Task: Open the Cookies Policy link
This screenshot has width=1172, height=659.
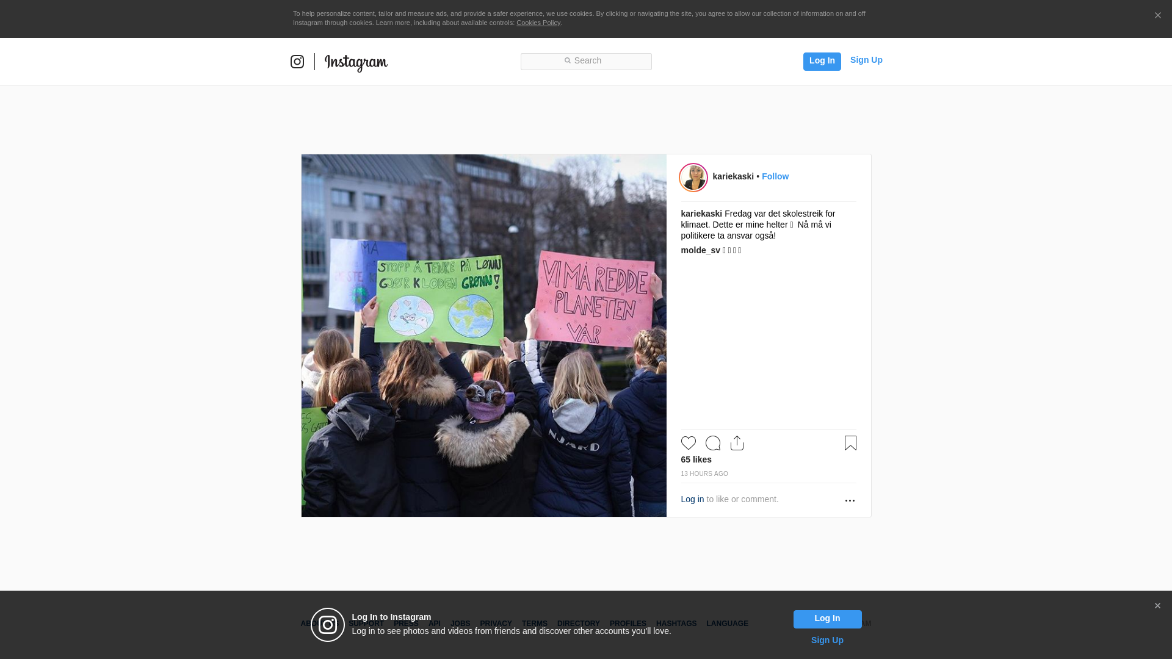Action: pyautogui.click(x=538, y=23)
